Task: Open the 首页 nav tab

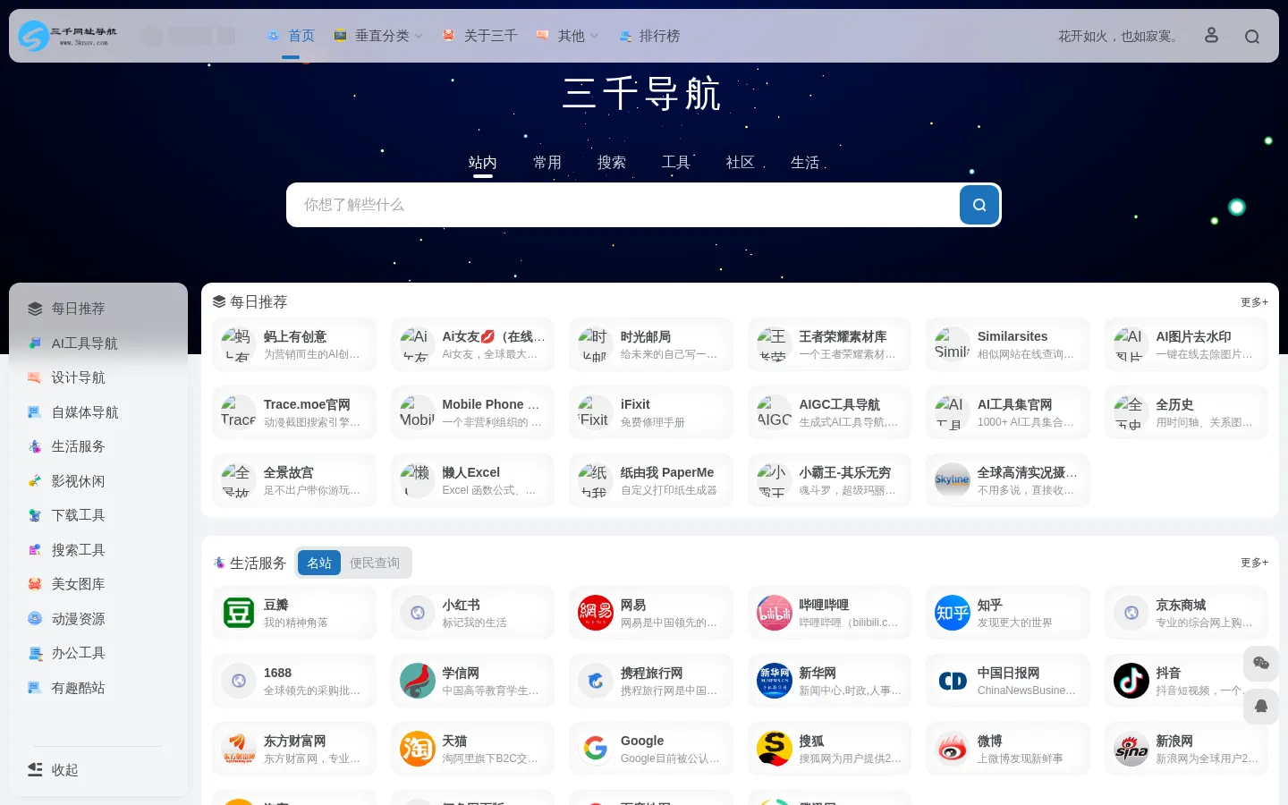Action: click(x=291, y=36)
